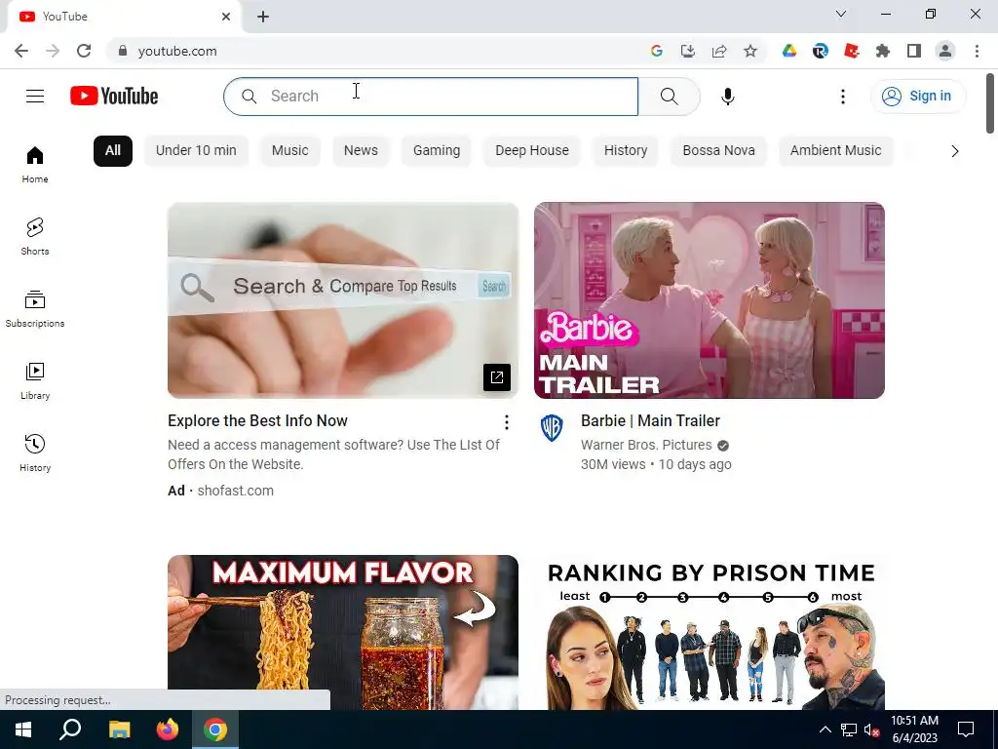Open the Warner Bros. Pictures channel link
The height and width of the screenshot is (749, 998).
(x=646, y=445)
